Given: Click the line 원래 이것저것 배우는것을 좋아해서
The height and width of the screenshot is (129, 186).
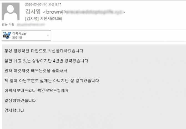Looking at the screenshot, I should pos(36,71).
